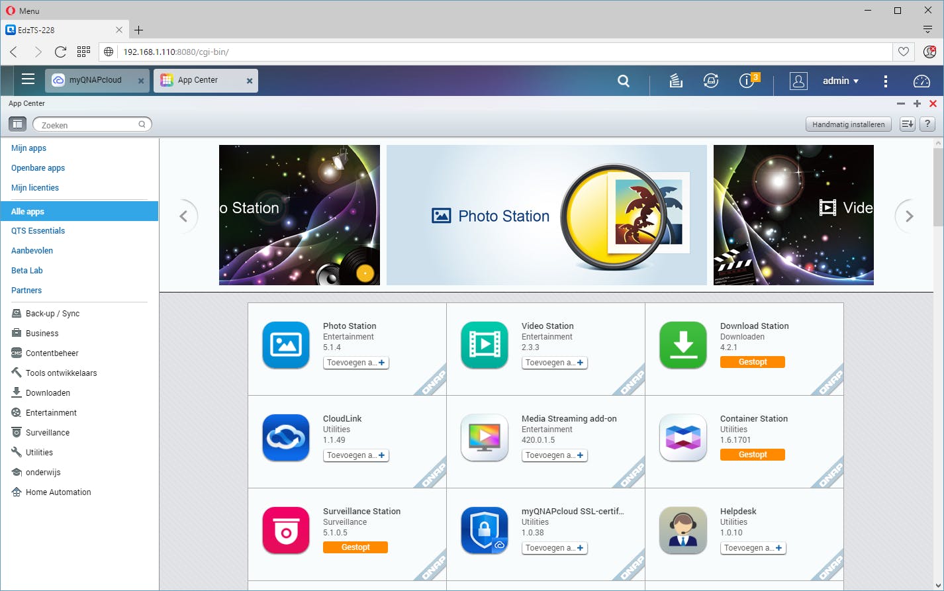
Task: Open Tools ontwikkelaars category
Action: pos(61,373)
